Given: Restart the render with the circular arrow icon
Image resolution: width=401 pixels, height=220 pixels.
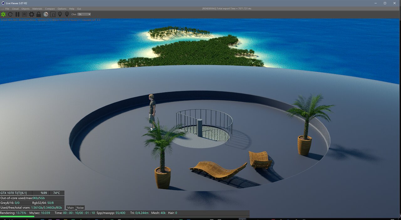Looking at the screenshot, I should point(10,14).
